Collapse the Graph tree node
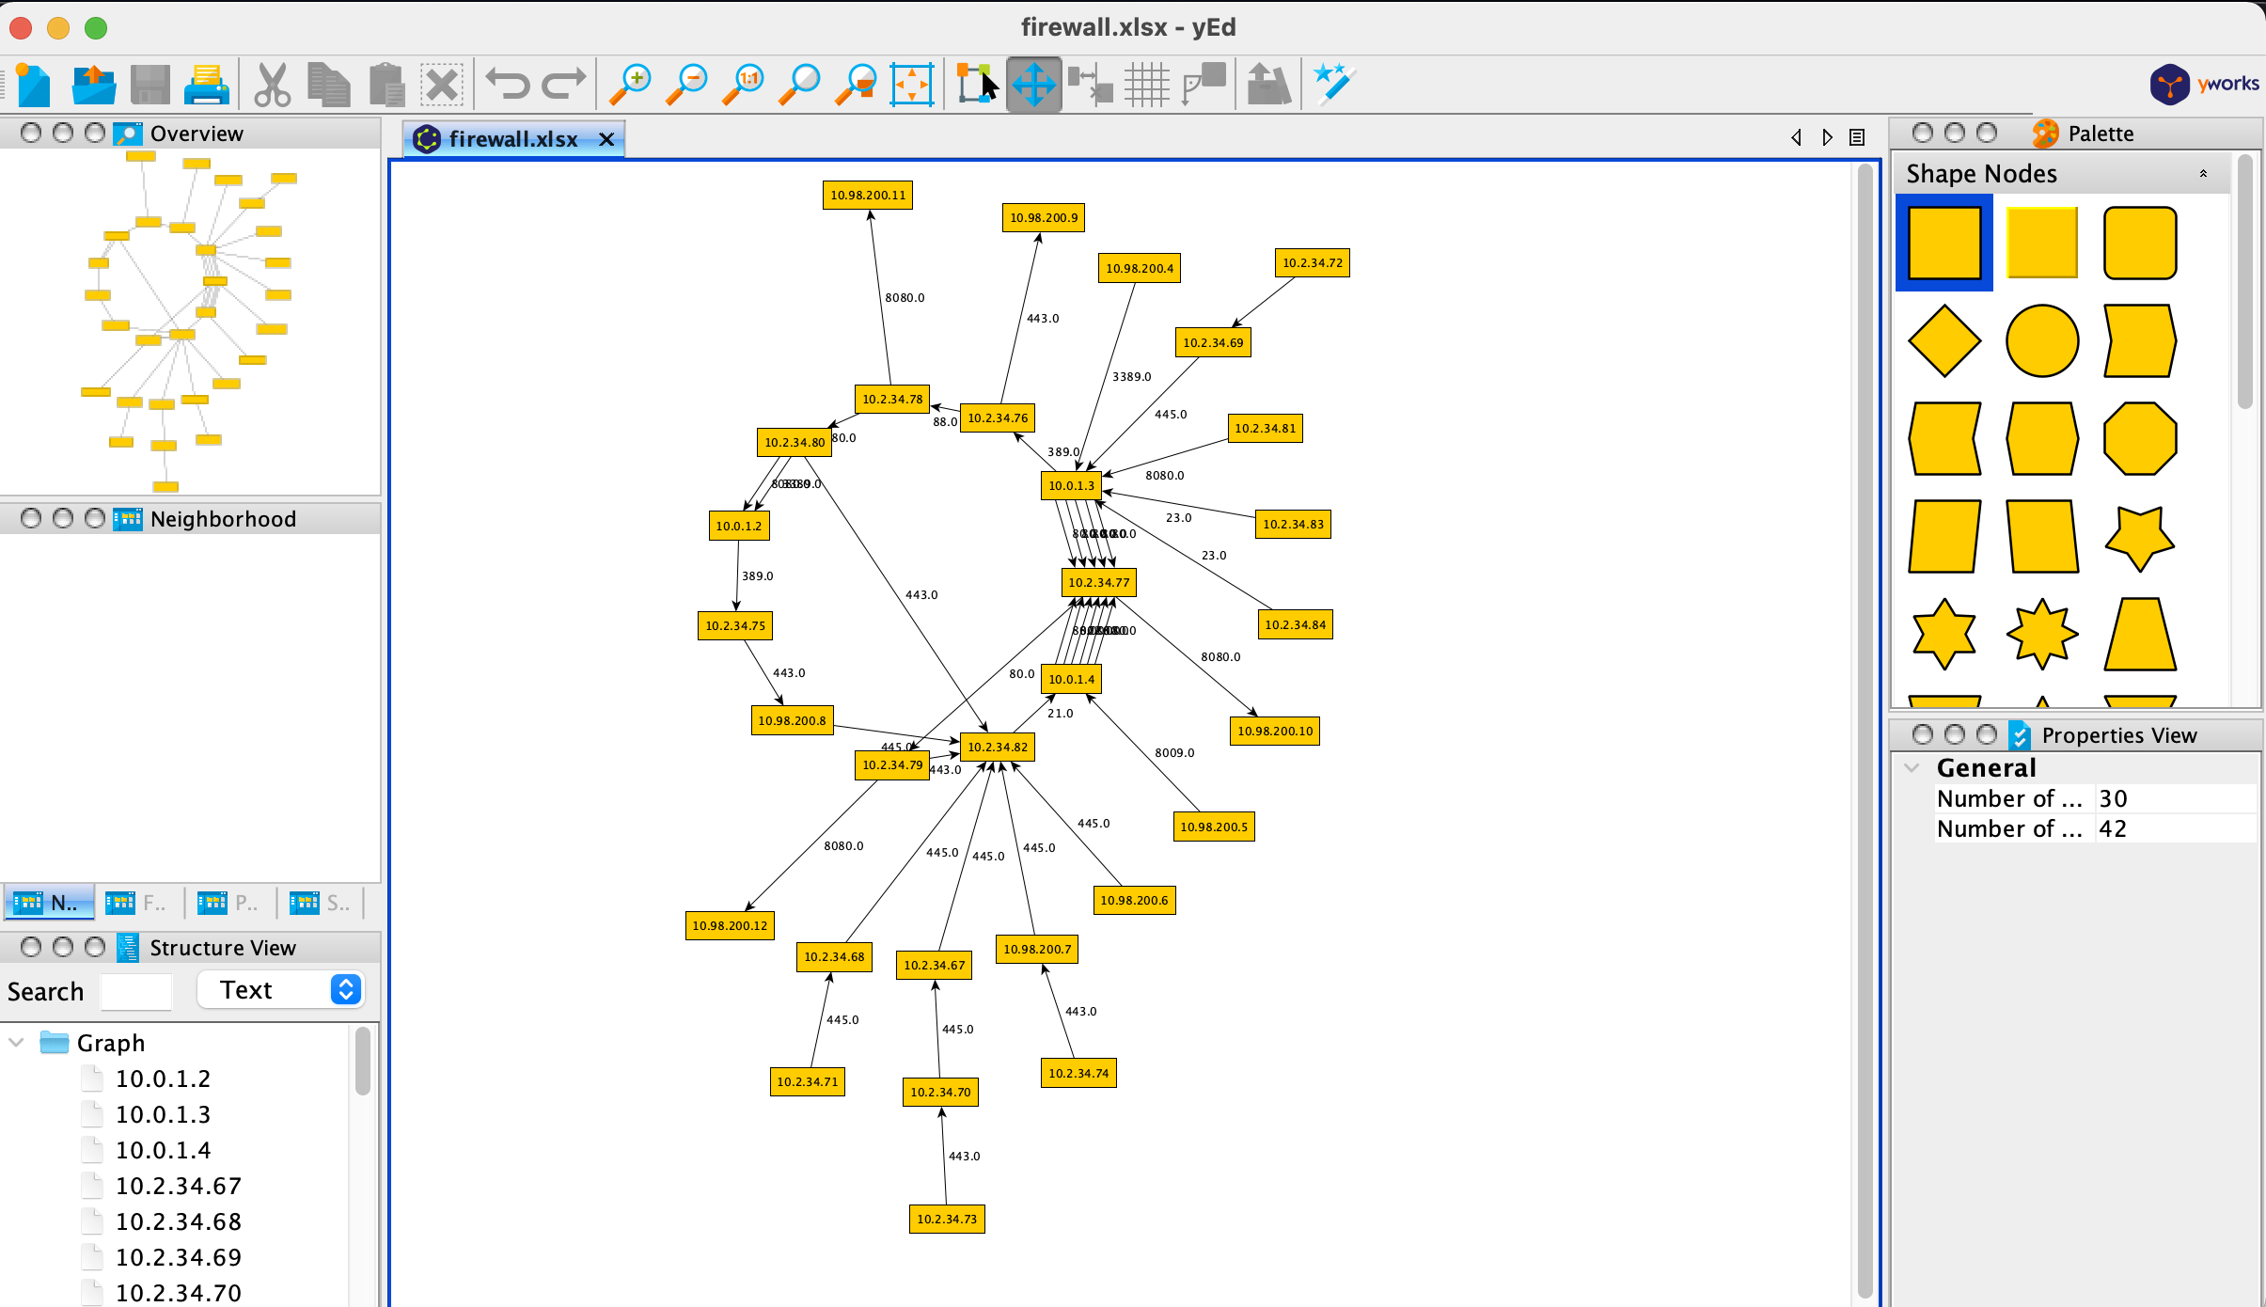 point(16,1043)
